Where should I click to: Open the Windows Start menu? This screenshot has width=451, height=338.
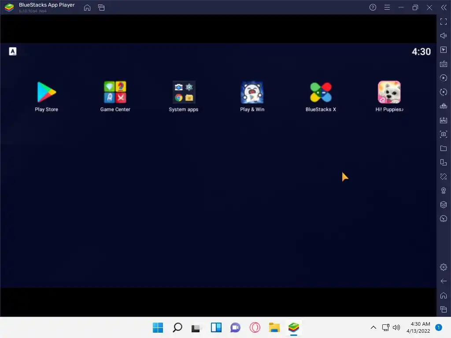click(158, 327)
